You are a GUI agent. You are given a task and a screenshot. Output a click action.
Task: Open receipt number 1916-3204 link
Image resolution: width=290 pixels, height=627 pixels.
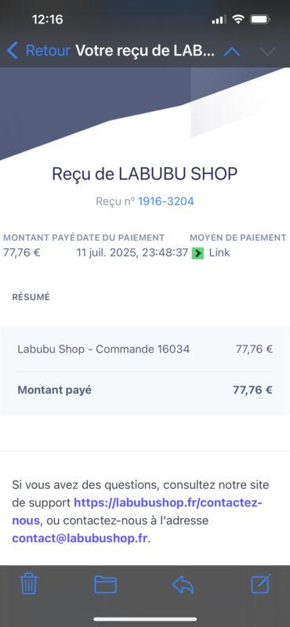tap(166, 201)
